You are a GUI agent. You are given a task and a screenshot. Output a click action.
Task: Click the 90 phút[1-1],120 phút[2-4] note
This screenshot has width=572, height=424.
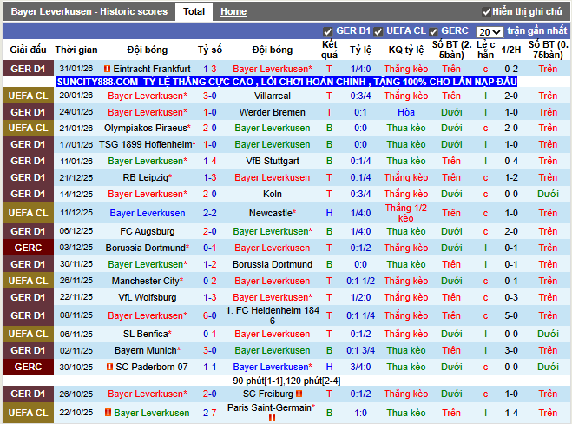tap(286, 381)
